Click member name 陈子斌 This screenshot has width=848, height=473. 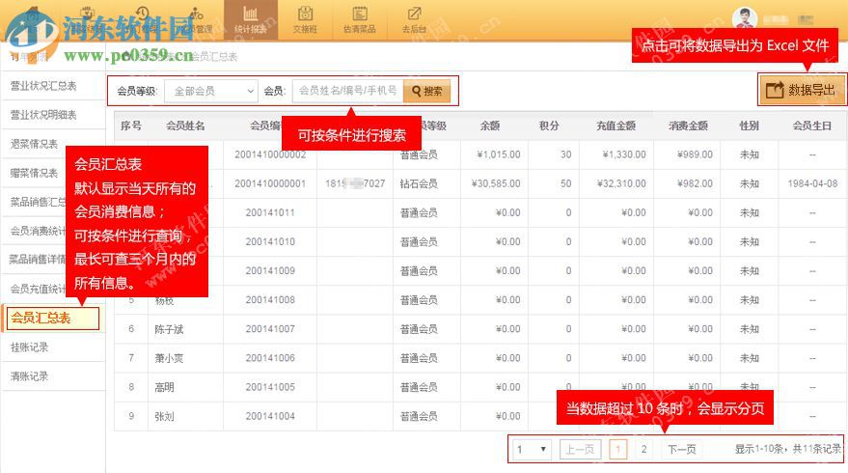click(169, 329)
